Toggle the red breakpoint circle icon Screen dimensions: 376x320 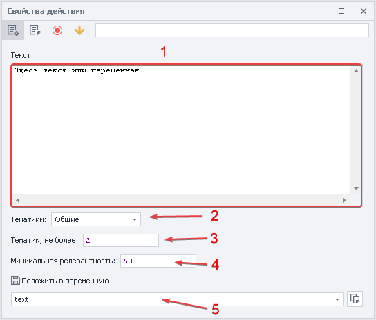click(57, 30)
